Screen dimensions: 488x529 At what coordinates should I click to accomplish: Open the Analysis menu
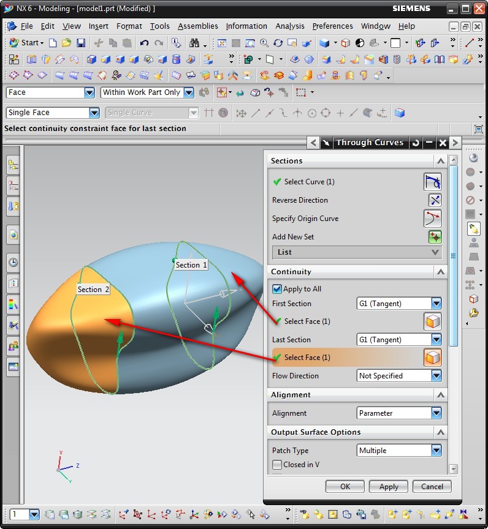click(290, 26)
